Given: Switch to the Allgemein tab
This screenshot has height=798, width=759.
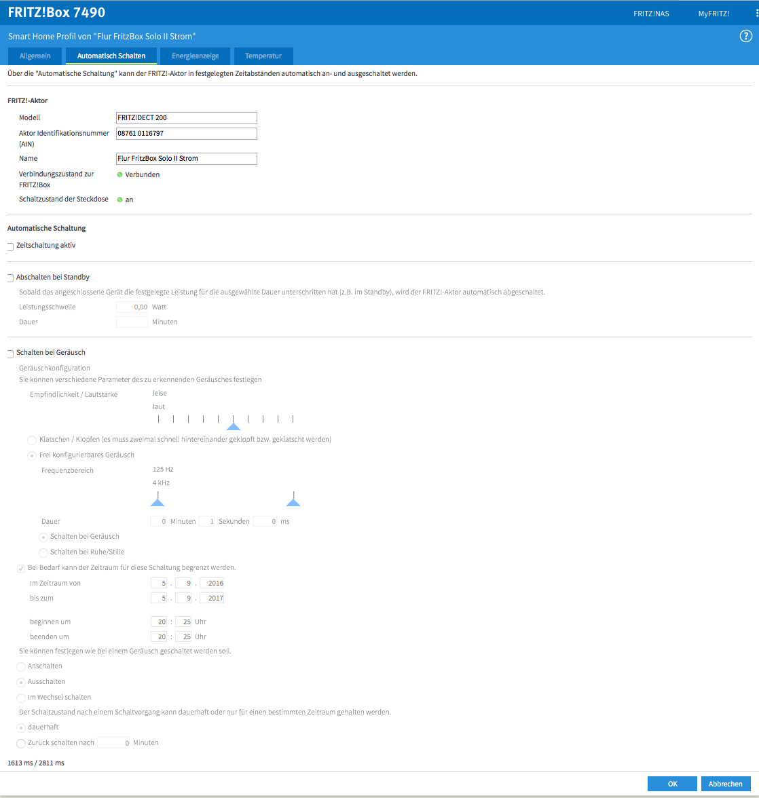Looking at the screenshot, I should click(x=35, y=56).
